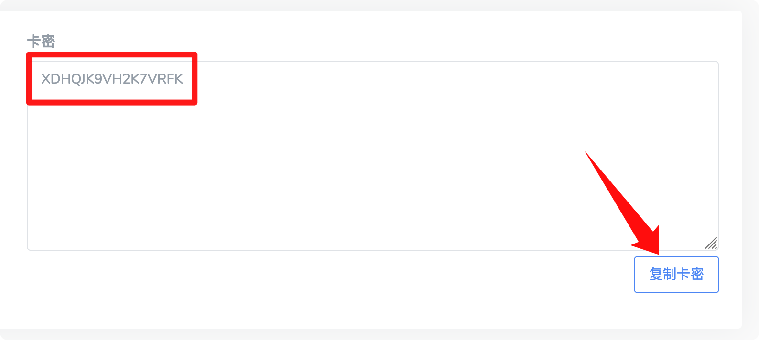Copy the card key using 复制卡密
The width and height of the screenshot is (759, 340).
tap(676, 275)
